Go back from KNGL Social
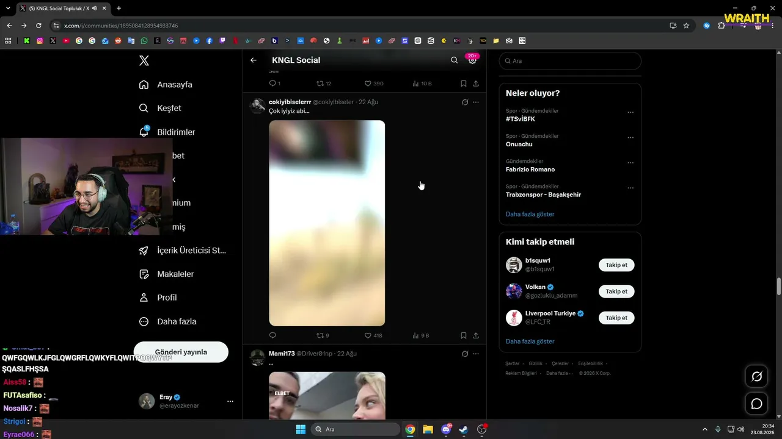Image resolution: width=782 pixels, height=439 pixels. 254,60
